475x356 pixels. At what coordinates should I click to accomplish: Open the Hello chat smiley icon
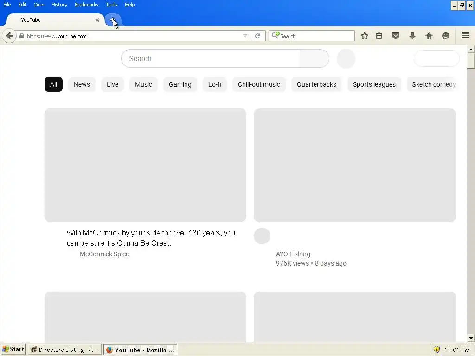(446, 36)
